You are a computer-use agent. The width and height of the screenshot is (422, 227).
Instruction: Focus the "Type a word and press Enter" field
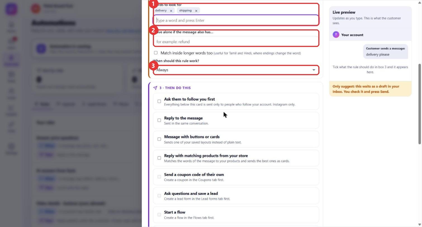click(x=236, y=20)
